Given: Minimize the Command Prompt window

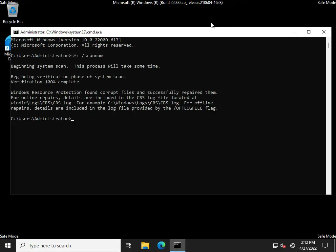Looking at the screenshot, I should (294, 32).
